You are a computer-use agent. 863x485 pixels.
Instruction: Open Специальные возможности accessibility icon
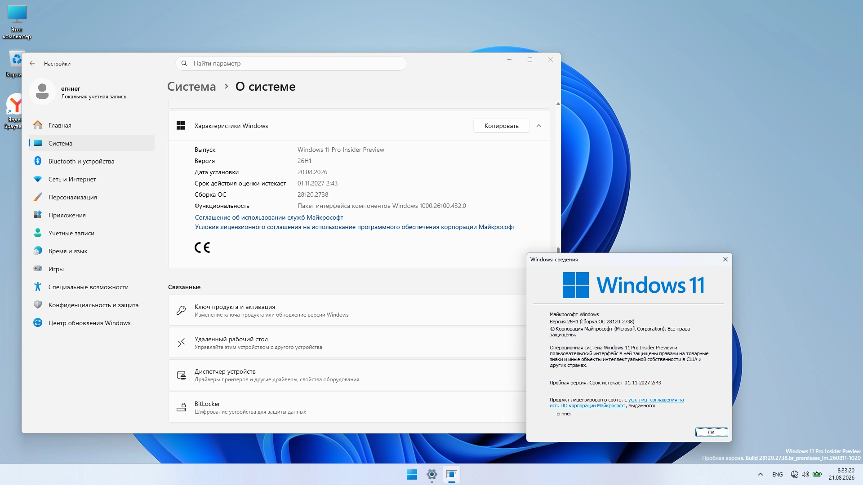[38, 287]
